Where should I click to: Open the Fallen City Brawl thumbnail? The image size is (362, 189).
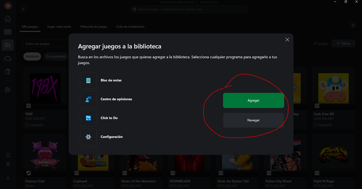click(285, 155)
